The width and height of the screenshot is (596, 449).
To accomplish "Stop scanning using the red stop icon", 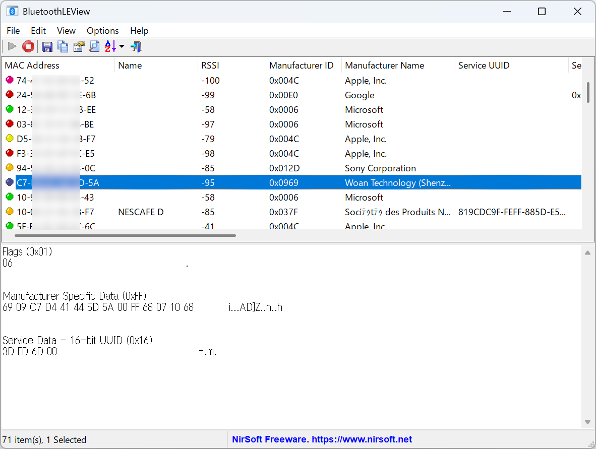I will tap(28, 46).
